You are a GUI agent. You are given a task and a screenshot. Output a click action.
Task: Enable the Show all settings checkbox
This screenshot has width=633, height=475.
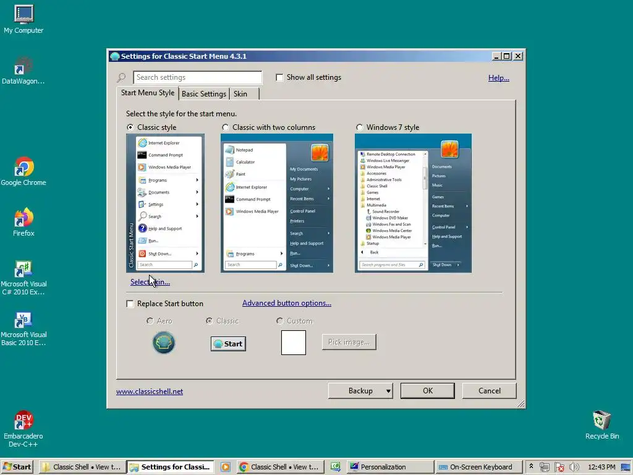(x=279, y=77)
